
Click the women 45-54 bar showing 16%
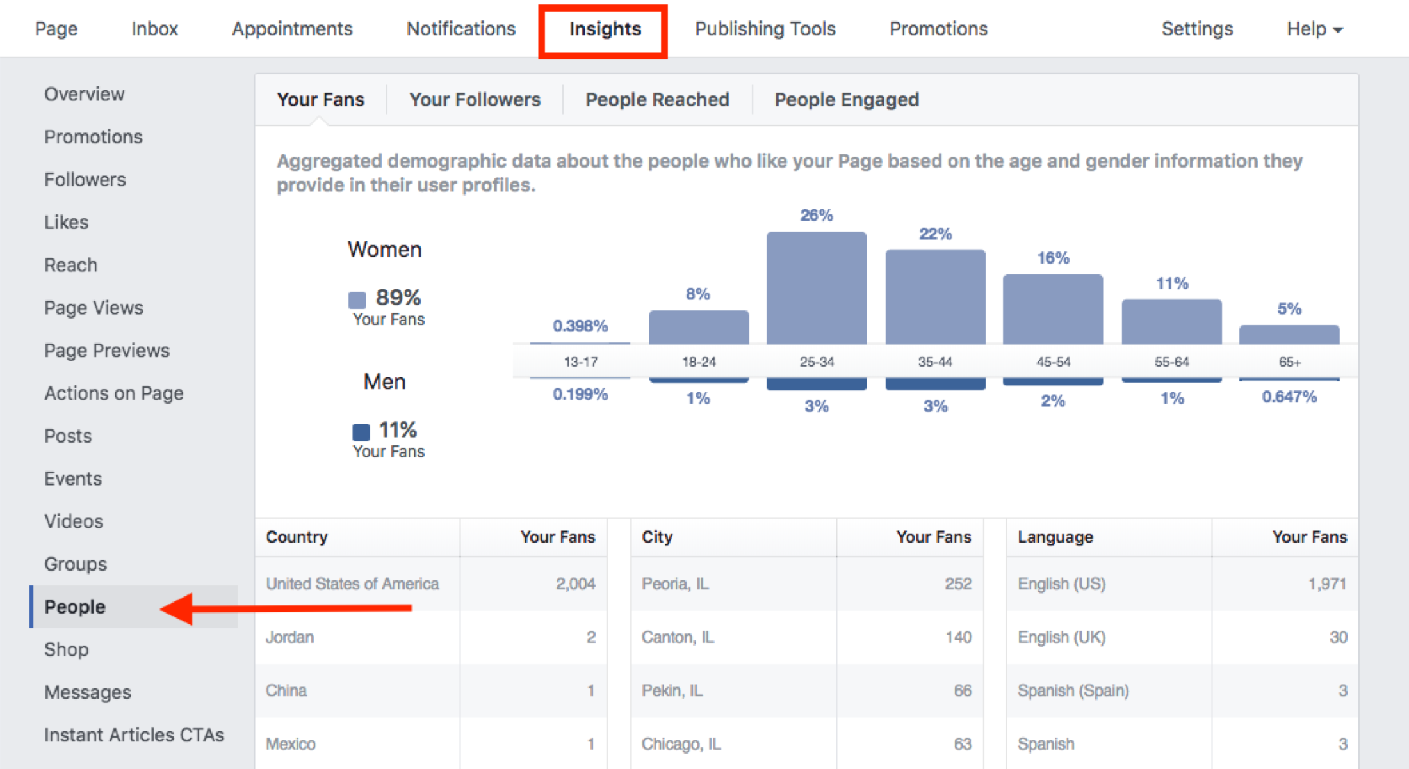tap(1053, 309)
